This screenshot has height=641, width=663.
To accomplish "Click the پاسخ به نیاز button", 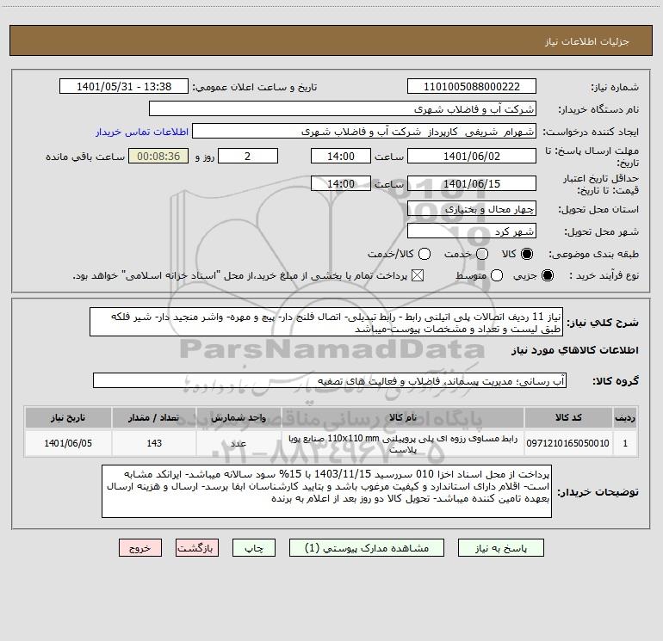I will [501, 548].
